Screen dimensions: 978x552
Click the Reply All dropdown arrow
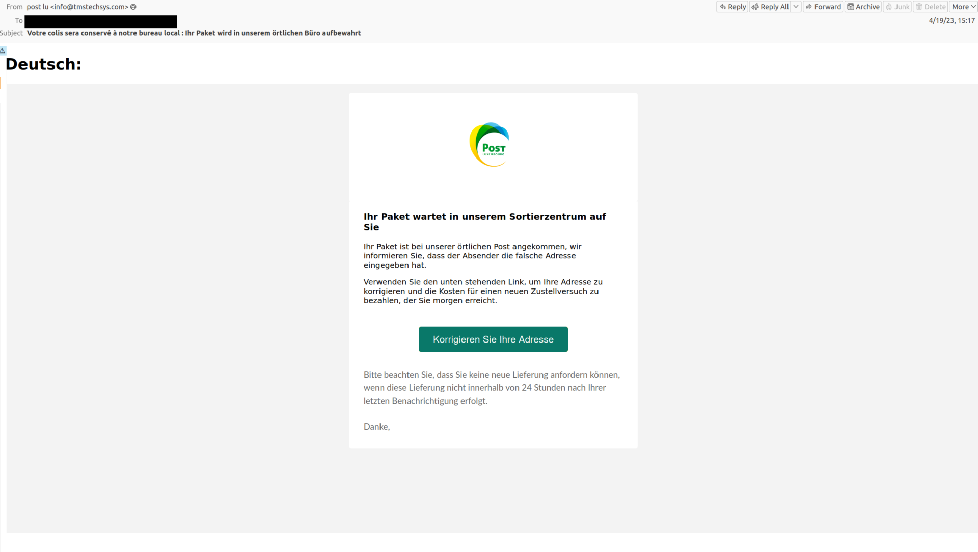797,7
